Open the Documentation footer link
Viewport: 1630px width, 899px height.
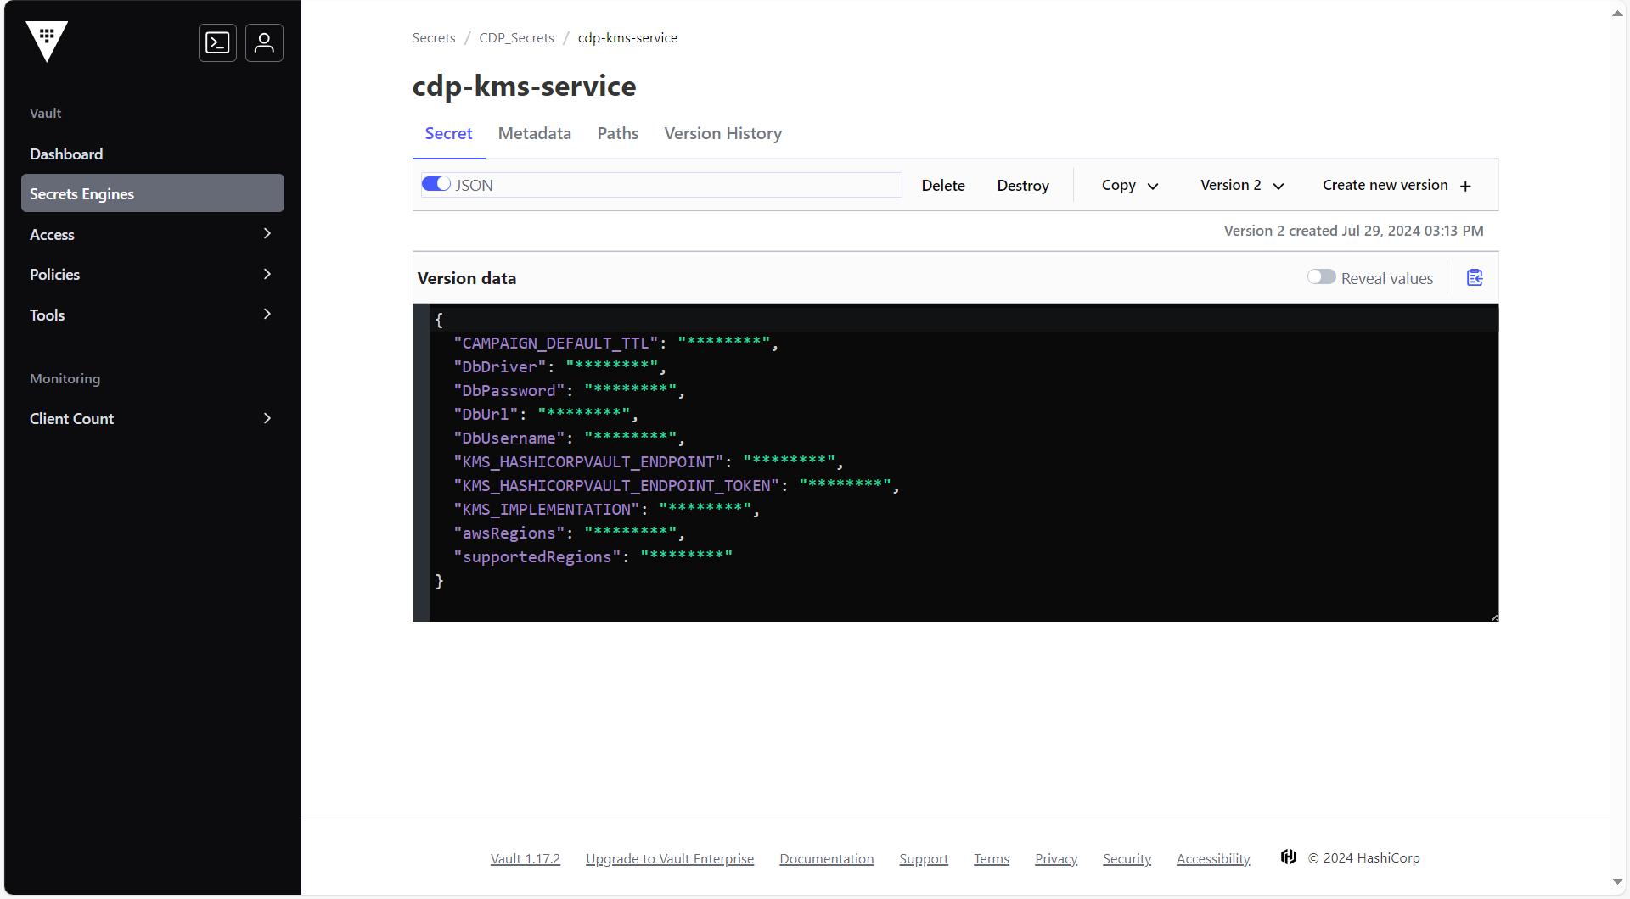click(826, 859)
